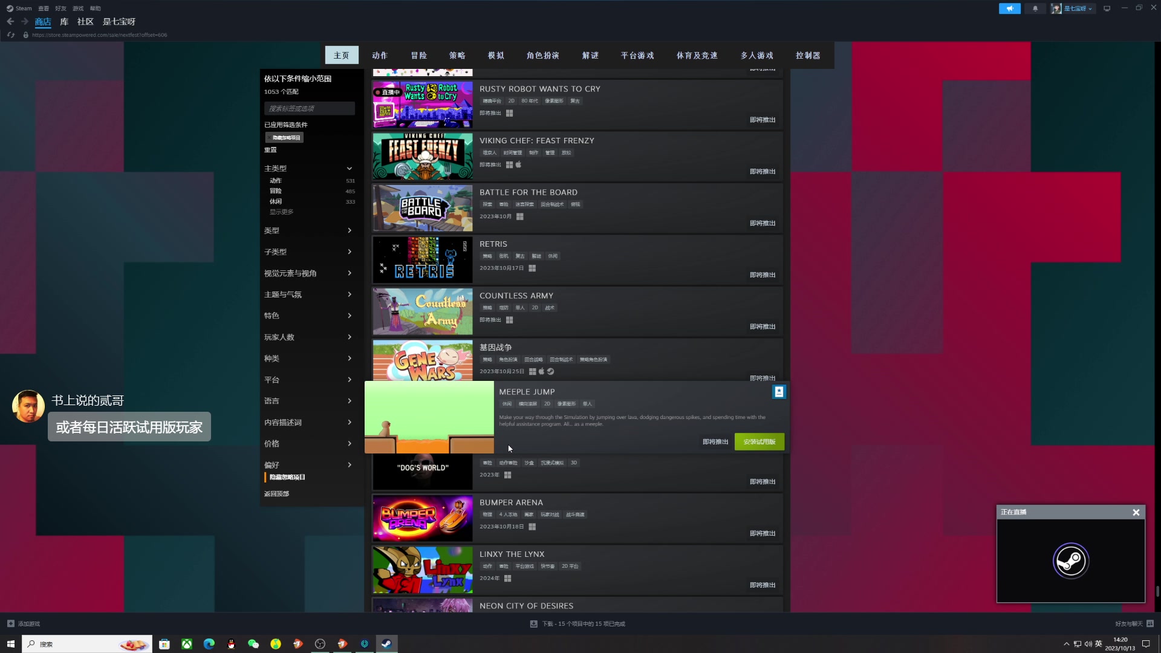Screen dimensions: 1161x653
Task: Open the 游戏 menu
Action: pos(78,8)
